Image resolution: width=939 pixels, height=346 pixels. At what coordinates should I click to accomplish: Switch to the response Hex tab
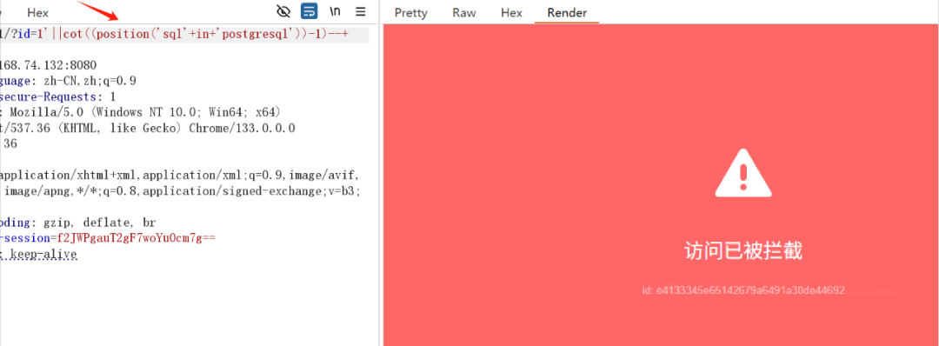511,12
